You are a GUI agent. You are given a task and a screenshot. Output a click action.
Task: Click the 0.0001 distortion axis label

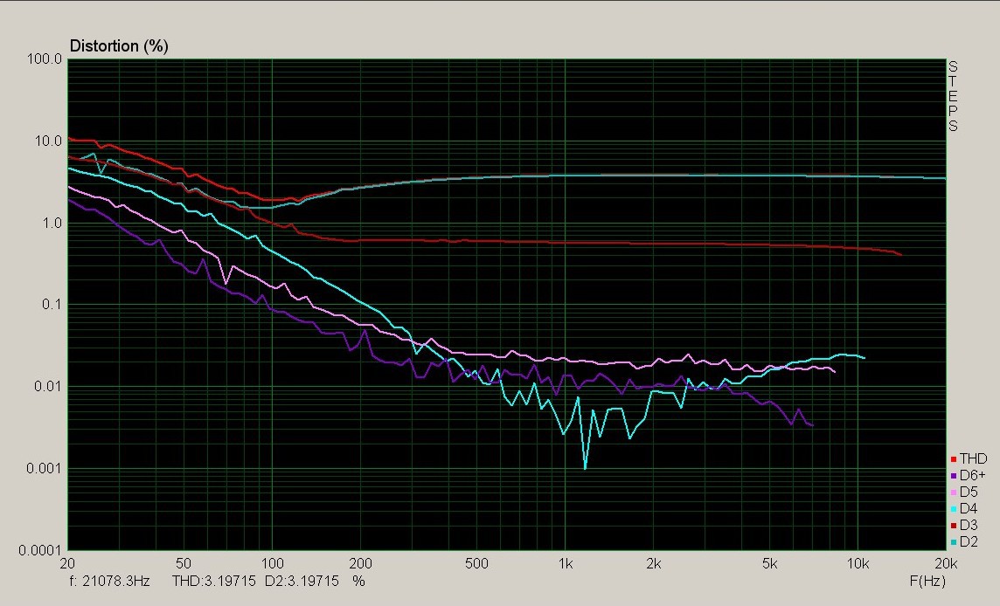tap(41, 550)
